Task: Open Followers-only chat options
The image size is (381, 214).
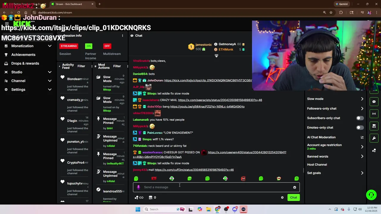Action: [335, 108]
